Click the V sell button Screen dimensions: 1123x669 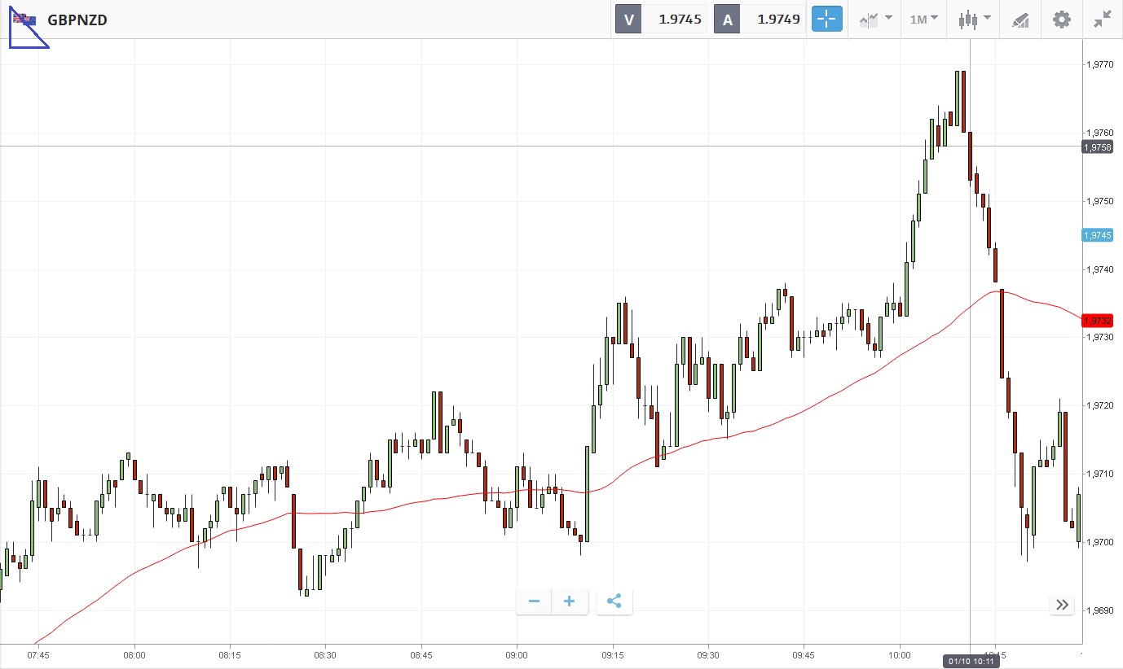(628, 20)
